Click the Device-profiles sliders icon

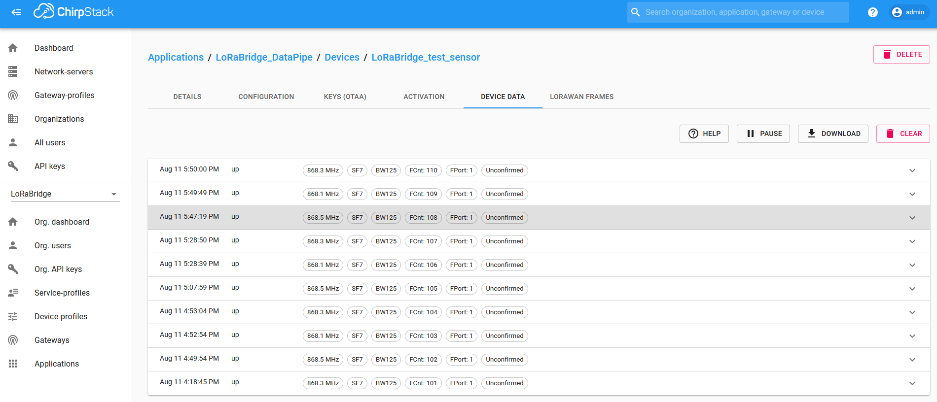coord(13,316)
